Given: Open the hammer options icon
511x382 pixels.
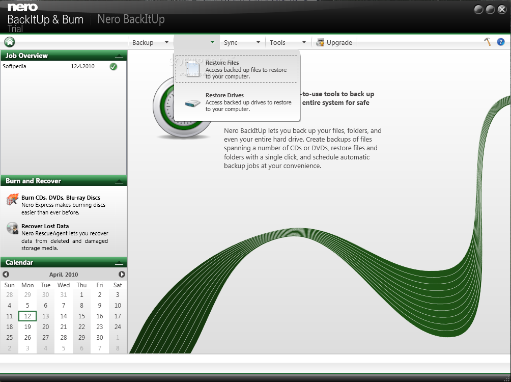Looking at the screenshot, I should 488,42.
